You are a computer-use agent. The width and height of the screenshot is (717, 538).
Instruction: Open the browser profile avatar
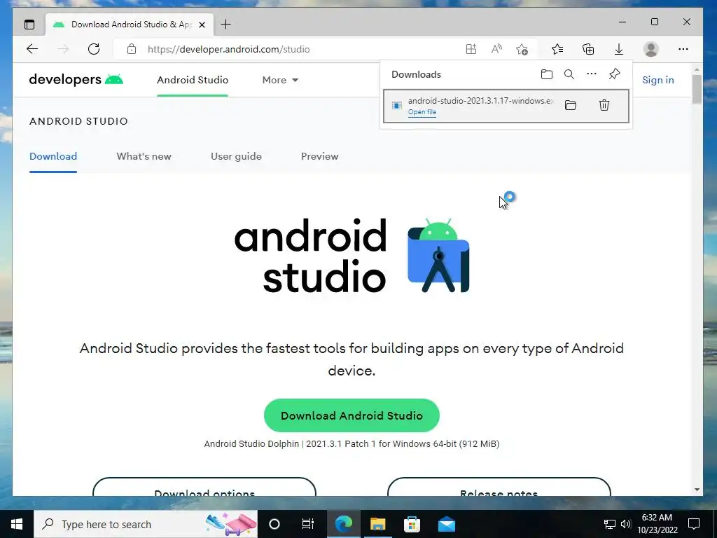650,49
